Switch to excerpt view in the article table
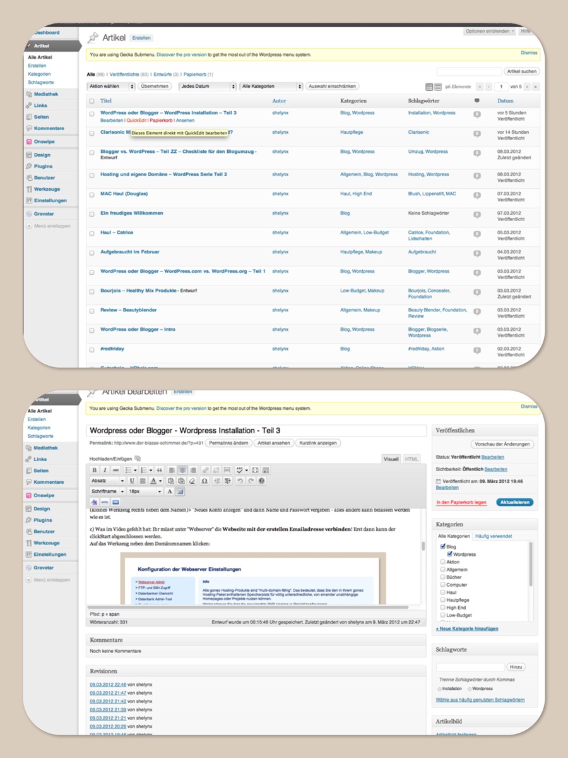 [x=438, y=87]
